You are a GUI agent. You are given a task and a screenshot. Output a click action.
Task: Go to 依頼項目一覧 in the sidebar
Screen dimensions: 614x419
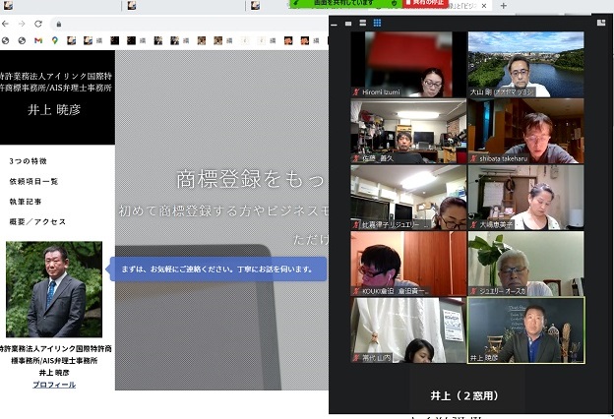[33, 181]
